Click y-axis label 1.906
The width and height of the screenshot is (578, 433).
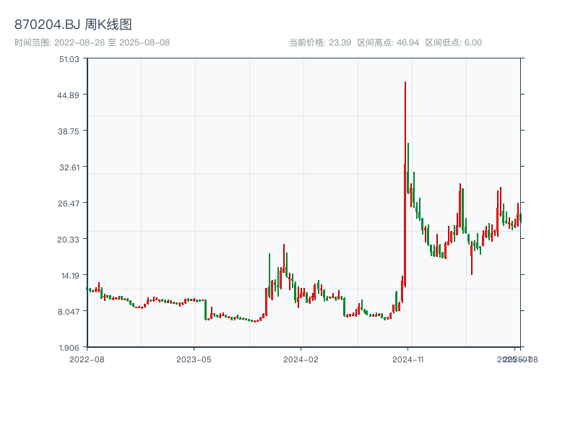tap(69, 348)
